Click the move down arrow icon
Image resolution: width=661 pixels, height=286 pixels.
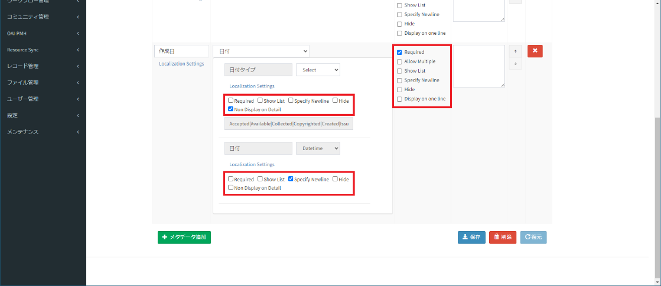[x=515, y=64]
